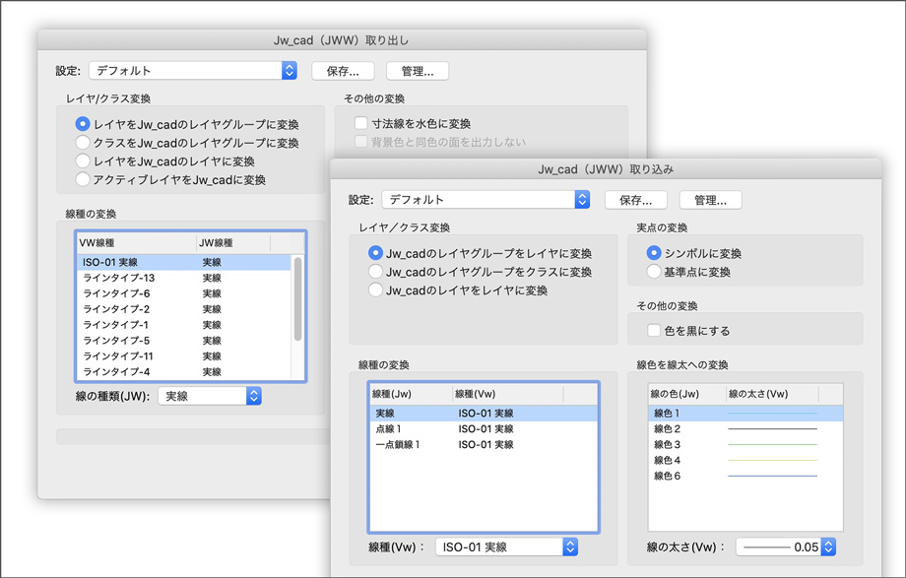This screenshot has width=906, height=578.
Task: Select the 一点鎖線 1 row
Action: point(484,444)
